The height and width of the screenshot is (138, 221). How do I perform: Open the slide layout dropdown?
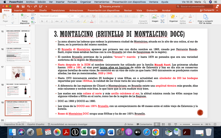pyautogui.click(x=33, y=15)
